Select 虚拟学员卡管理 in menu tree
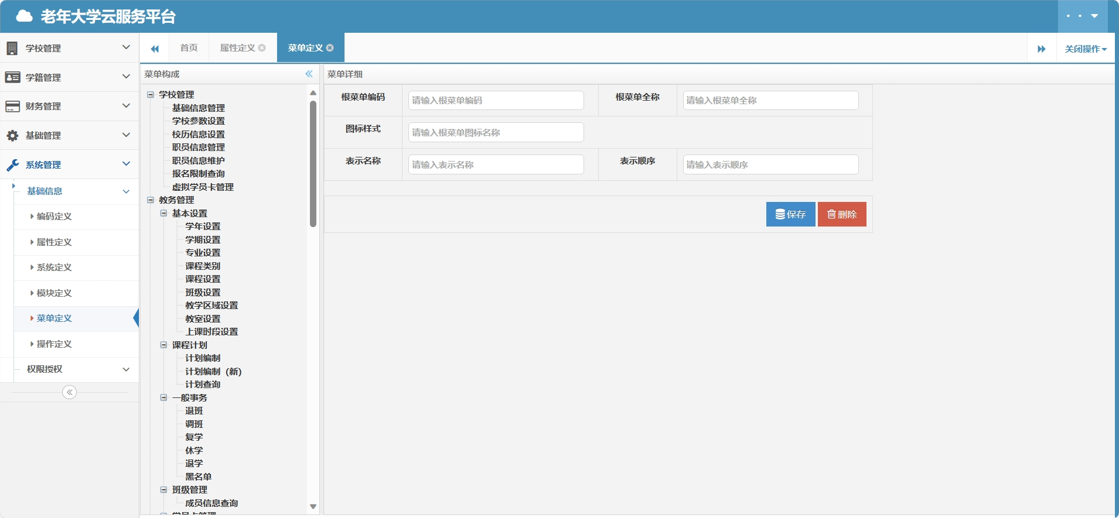This screenshot has height=518, width=1119. [x=203, y=187]
